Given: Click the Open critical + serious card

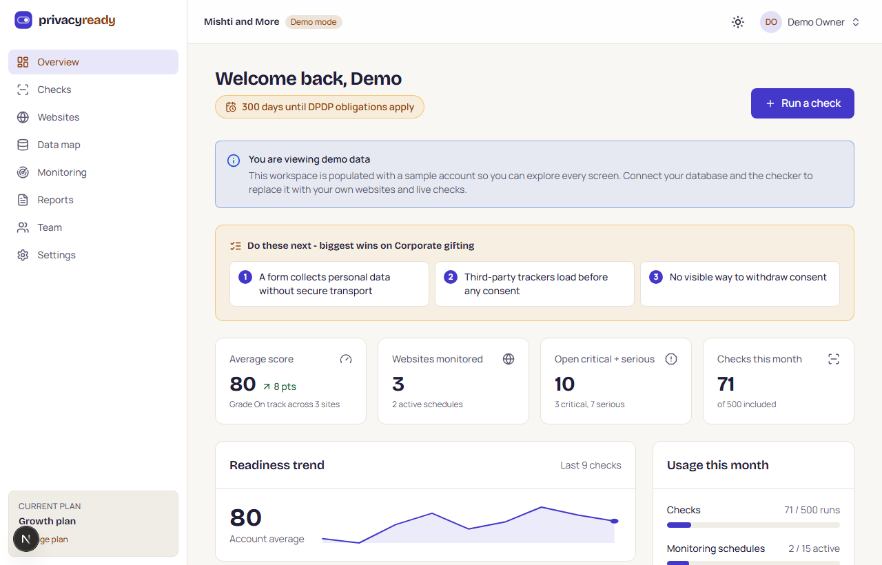Looking at the screenshot, I should pyautogui.click(x=616, y=381).
